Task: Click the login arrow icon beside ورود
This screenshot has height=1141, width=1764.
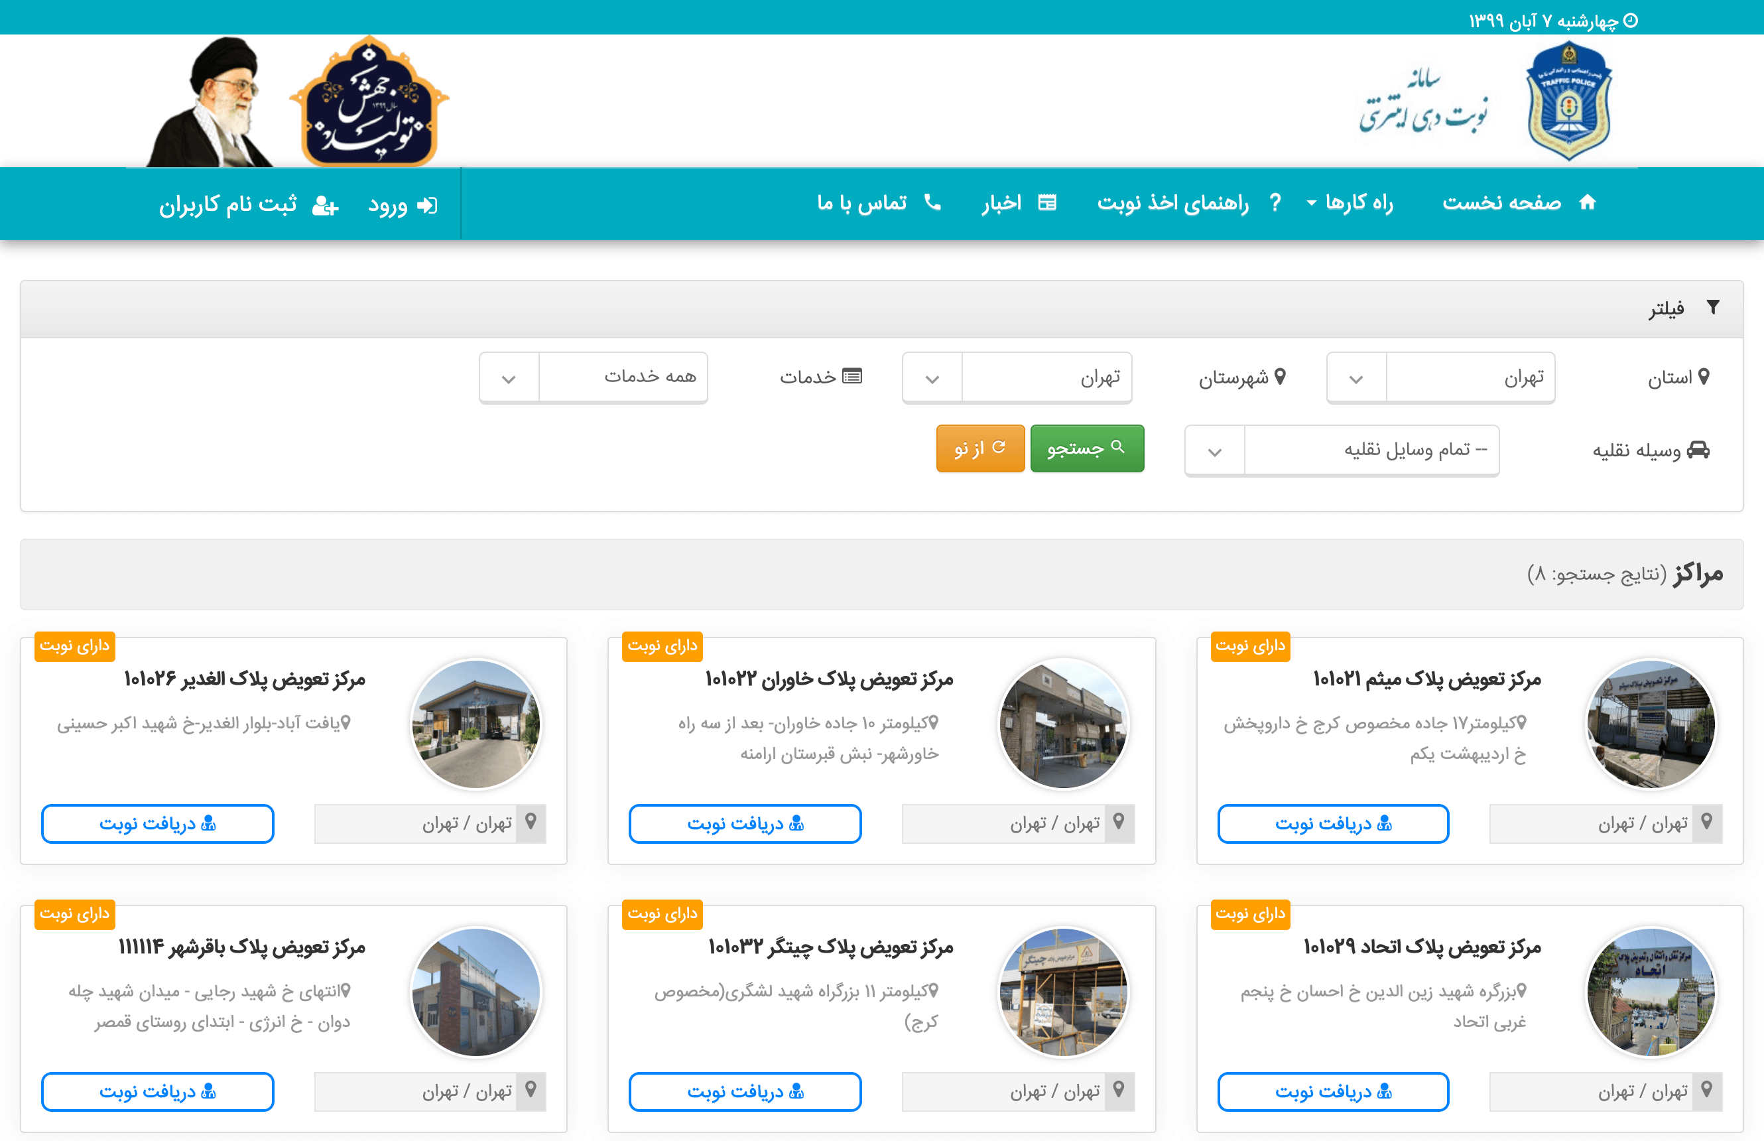Action: (x=427, y=205)
